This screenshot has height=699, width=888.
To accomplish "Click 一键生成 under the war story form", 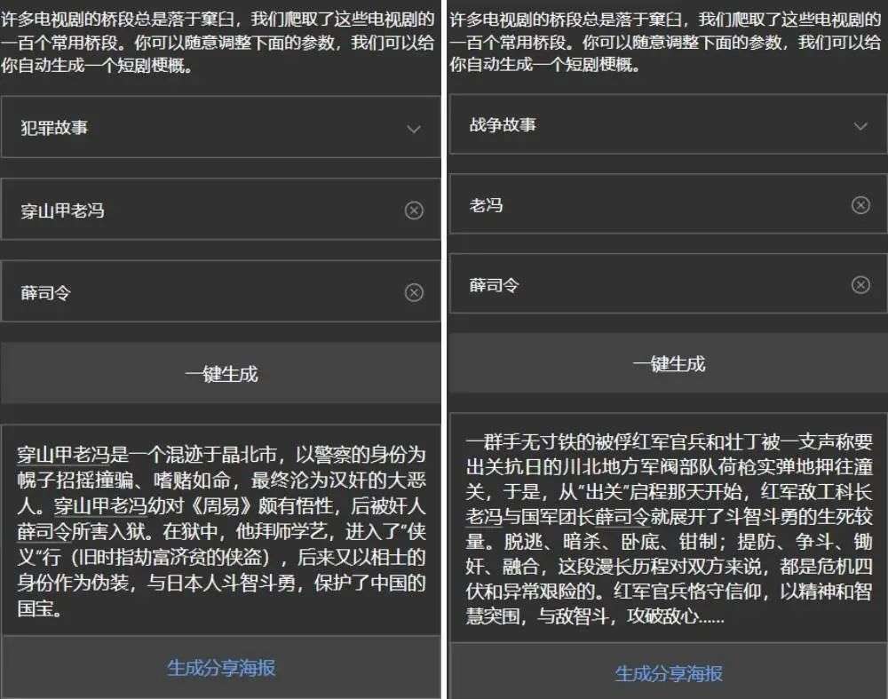I will [669, 363].
